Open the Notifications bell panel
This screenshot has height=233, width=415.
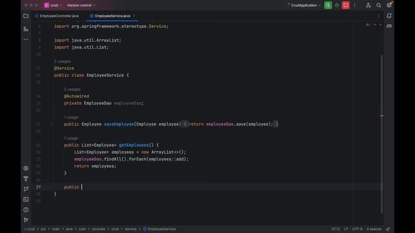389,16
